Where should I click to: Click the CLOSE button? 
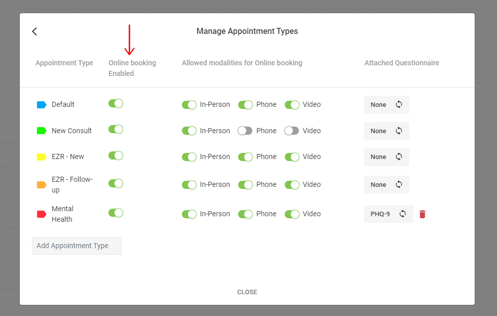pos(247,292)
